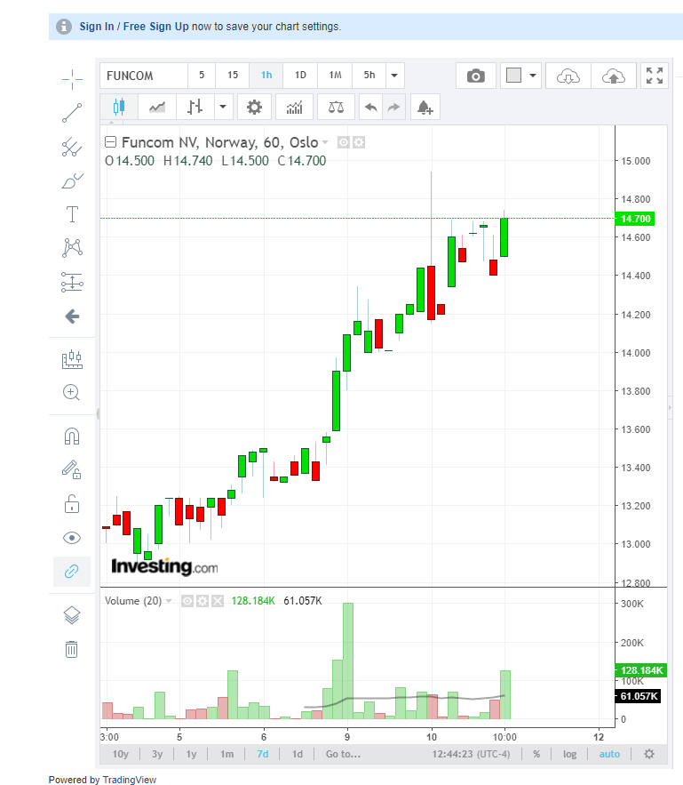Select the bars chart style
This screenshot has height=785, width=683.
(x=195, y=107)
